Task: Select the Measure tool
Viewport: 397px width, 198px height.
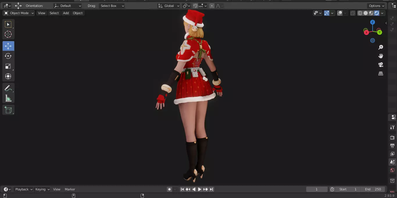Action: [8, 98]
